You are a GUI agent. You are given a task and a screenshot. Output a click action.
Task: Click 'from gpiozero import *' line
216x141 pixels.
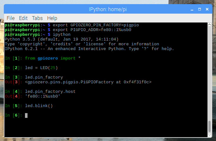pyautogui.click(x=52, y=58)
